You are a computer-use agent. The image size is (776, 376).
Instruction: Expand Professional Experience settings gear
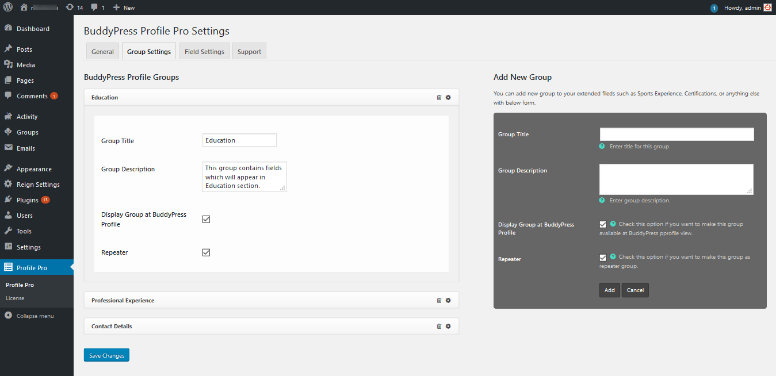point(448,300)
